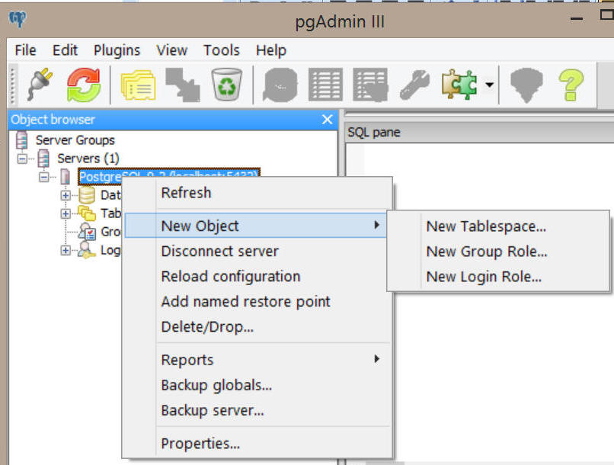The width and height of the screenshot is (614, 465).
Task: Choose Refresh in the context menu
Action: [x=257, y=193]
